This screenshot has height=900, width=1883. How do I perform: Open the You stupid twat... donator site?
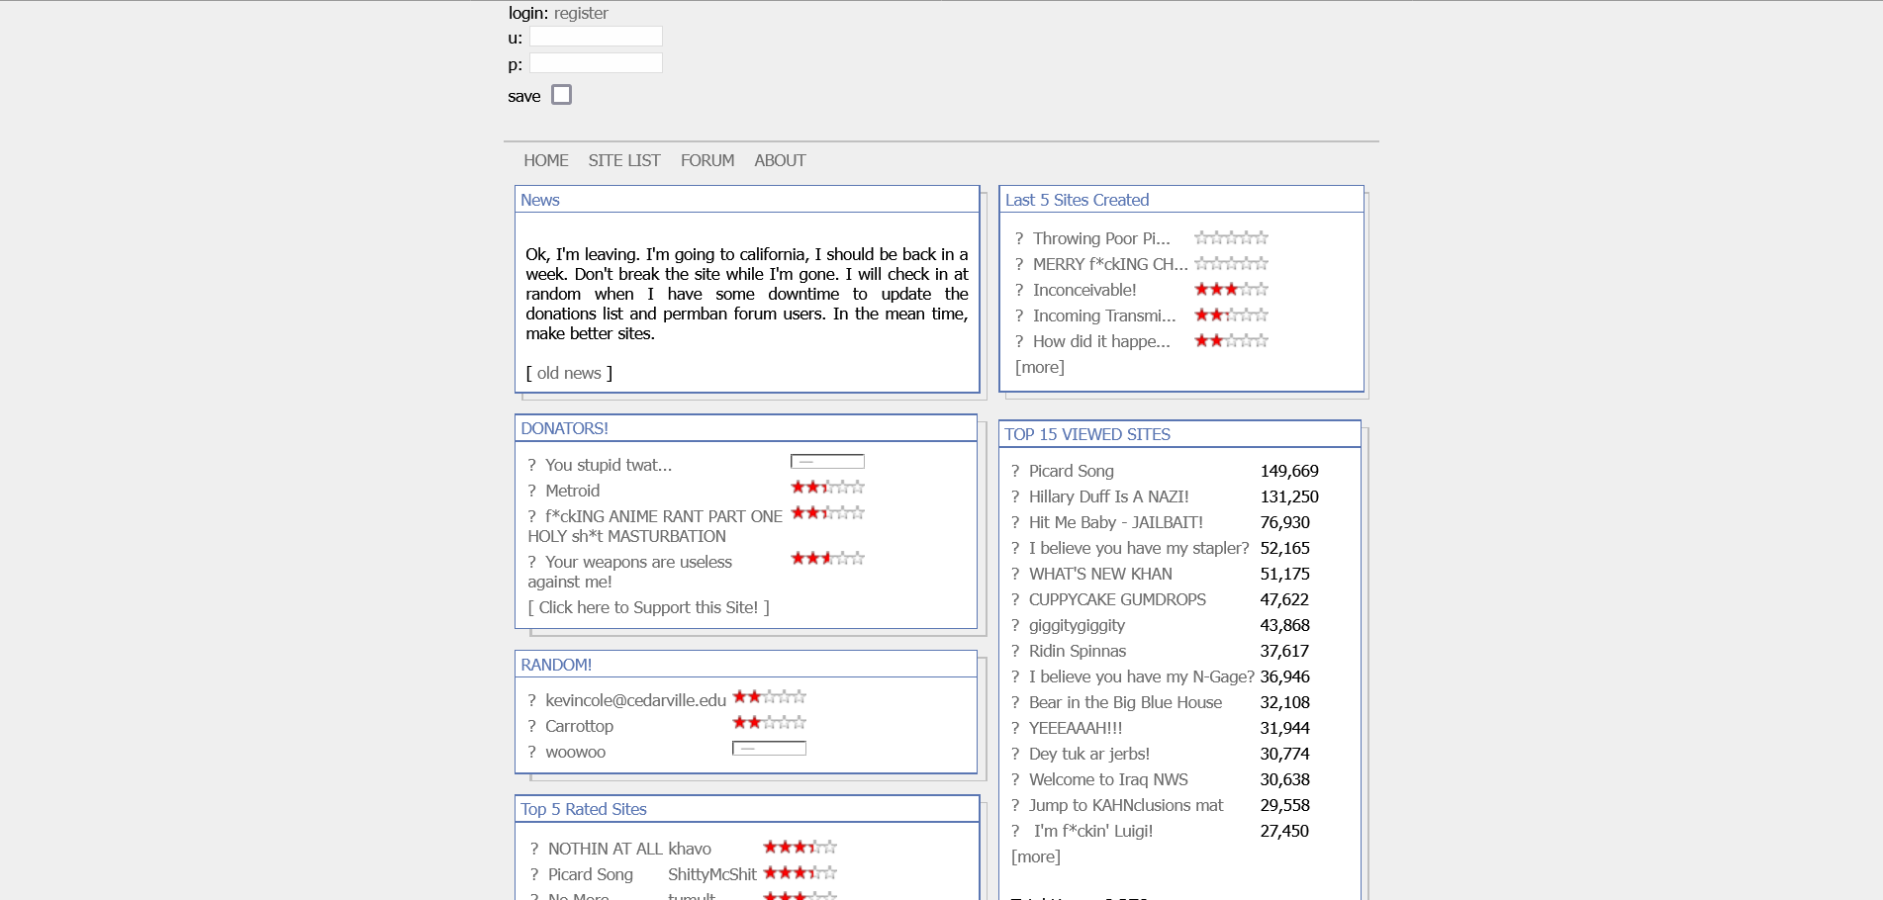click(x=609, y=465)
